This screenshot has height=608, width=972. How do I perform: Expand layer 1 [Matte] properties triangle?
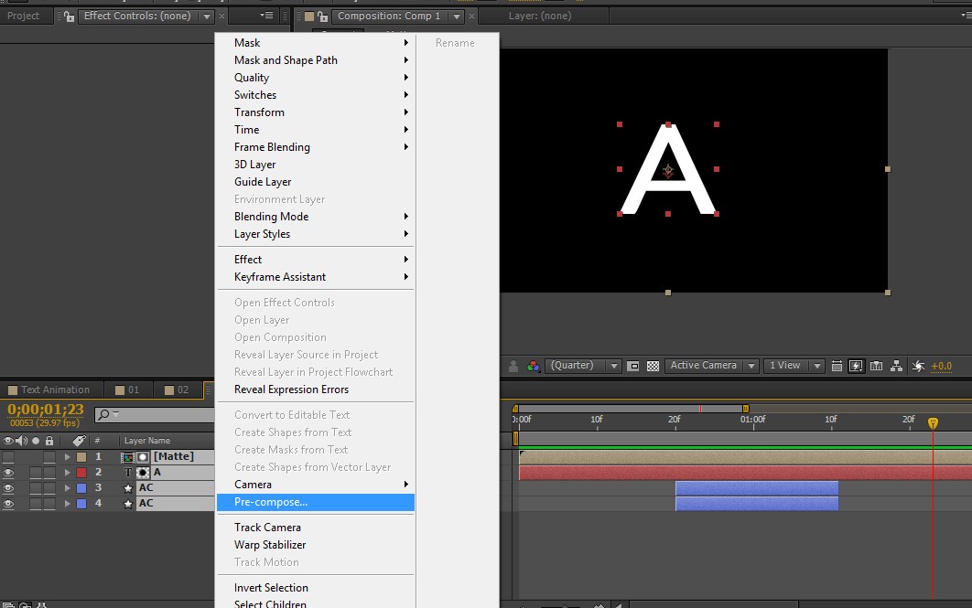(67, 457)
